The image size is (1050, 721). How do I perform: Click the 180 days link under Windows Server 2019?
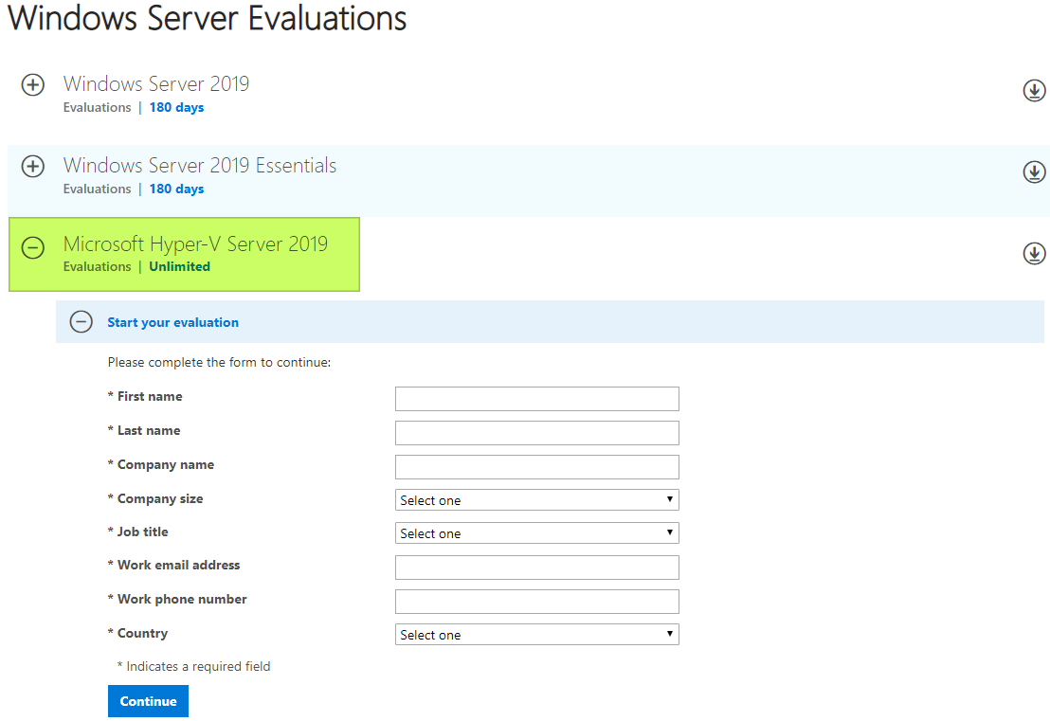coord(176,107)
